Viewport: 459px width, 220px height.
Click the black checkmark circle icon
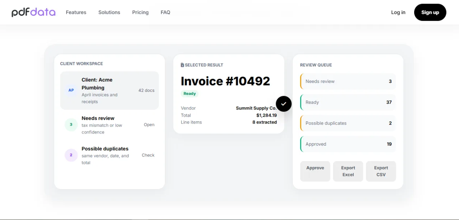284,104
